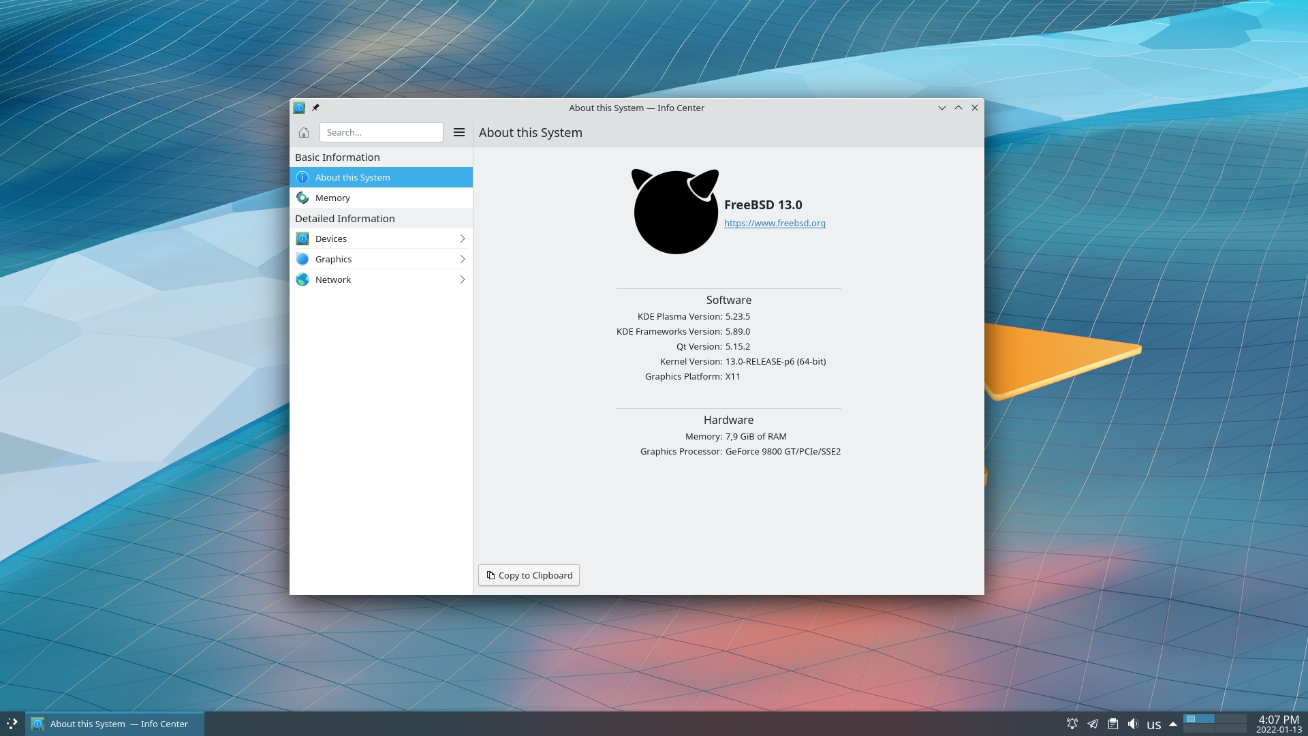Select About this System in sidebar
1308x736 pixels.
[381, 177]
